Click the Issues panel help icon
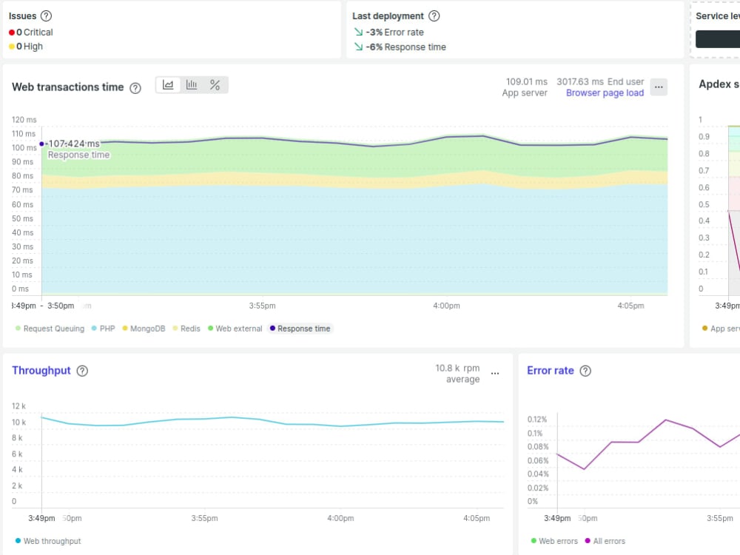 tap(44, 16)
